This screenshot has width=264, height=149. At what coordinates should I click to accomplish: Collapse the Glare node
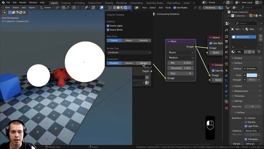point(168,41)
